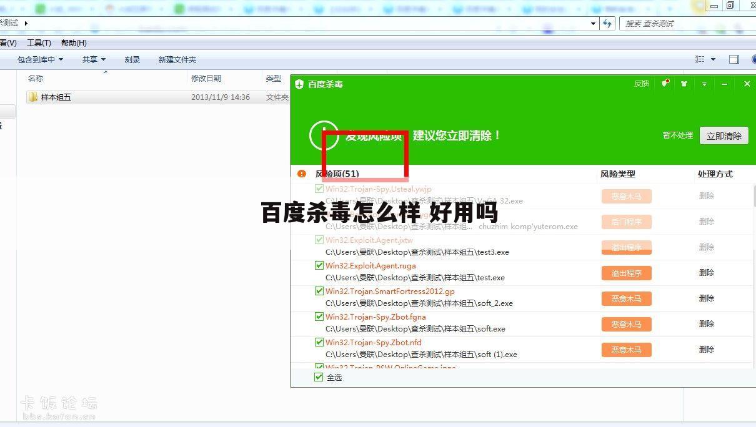Open the 共享 dropdown on the toolbar
756x427 pixels.
pos(92,59)
